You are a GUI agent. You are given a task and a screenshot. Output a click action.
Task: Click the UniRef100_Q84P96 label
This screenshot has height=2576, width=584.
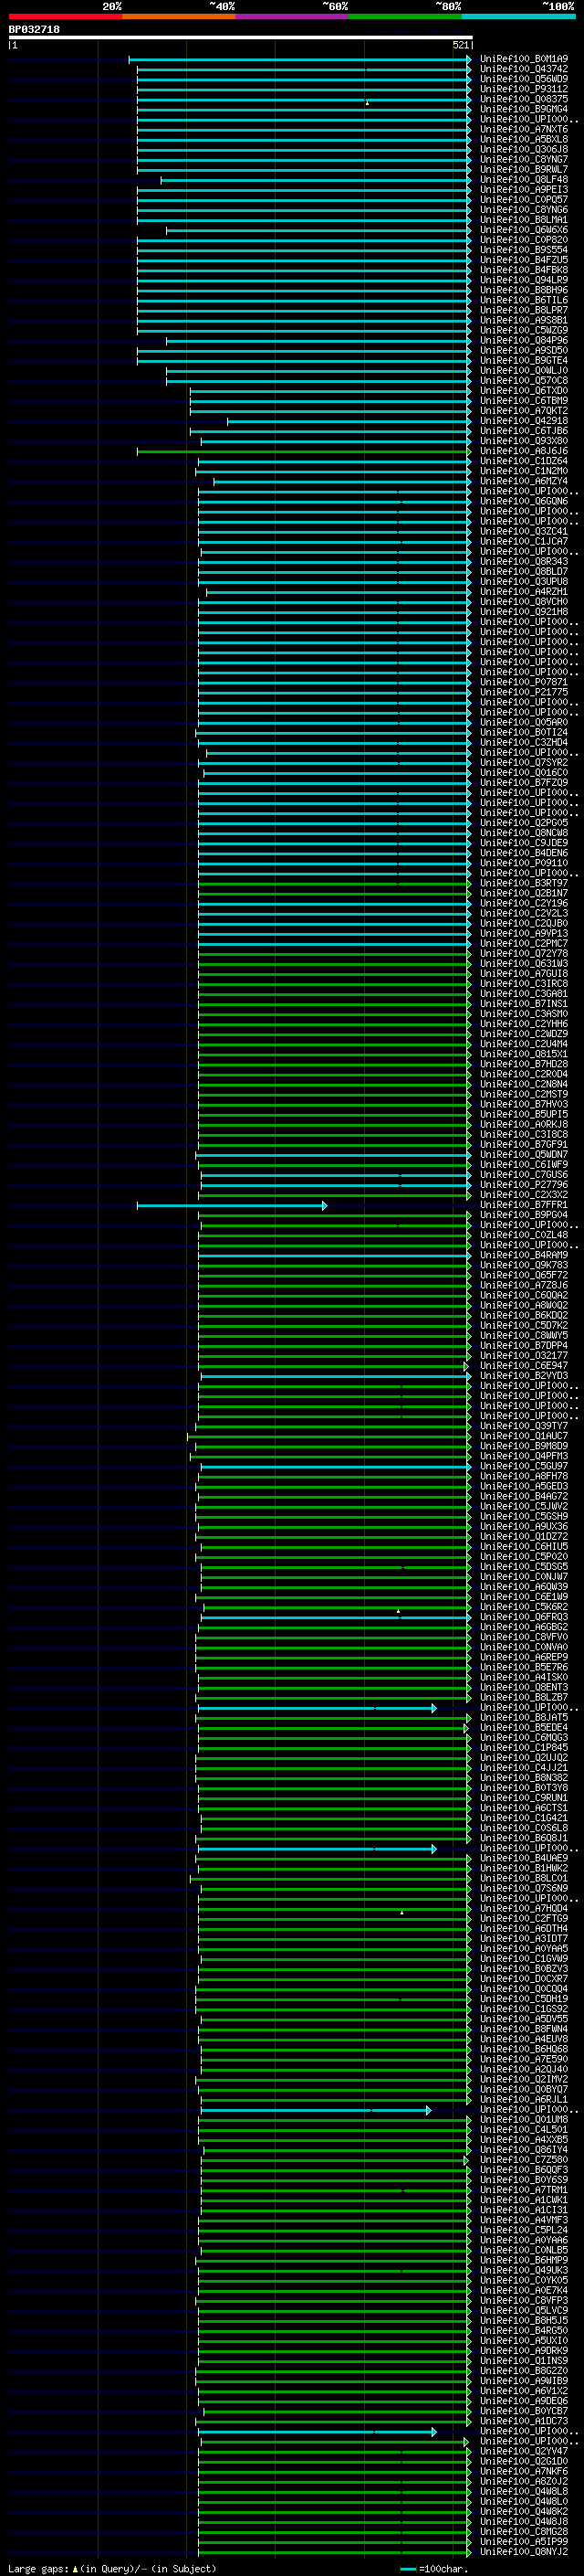coord(524,340)
